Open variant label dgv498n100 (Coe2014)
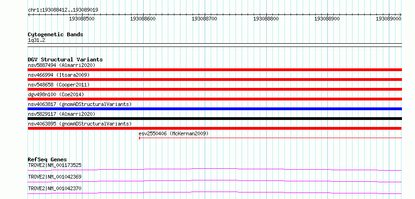Image resolution: width=415 pixels, height=199 pixels. (x=56, y=94)
